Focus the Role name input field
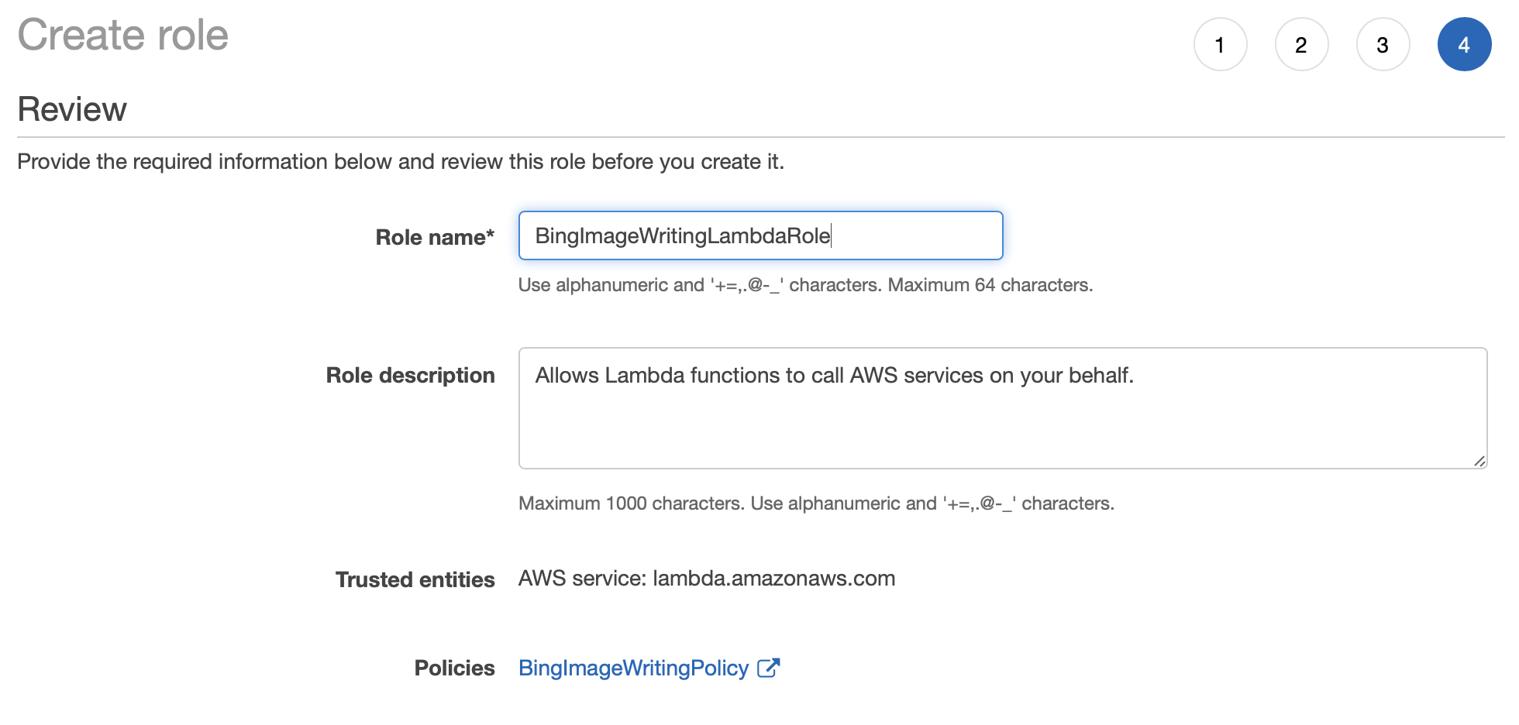 click(x=760, y=235)
